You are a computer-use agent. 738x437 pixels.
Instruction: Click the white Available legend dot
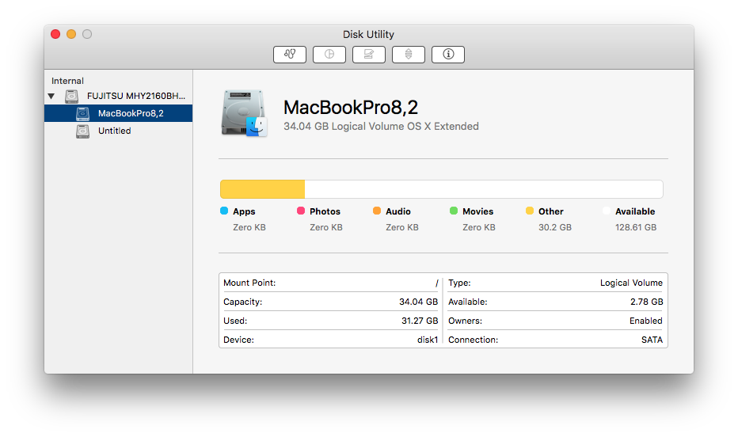[607, 211]
